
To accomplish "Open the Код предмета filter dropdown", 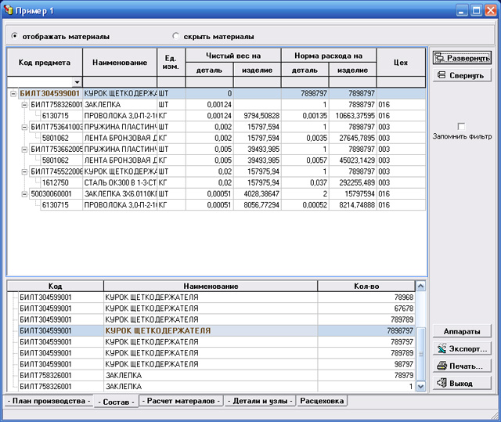I will click(x=77, y=81).
